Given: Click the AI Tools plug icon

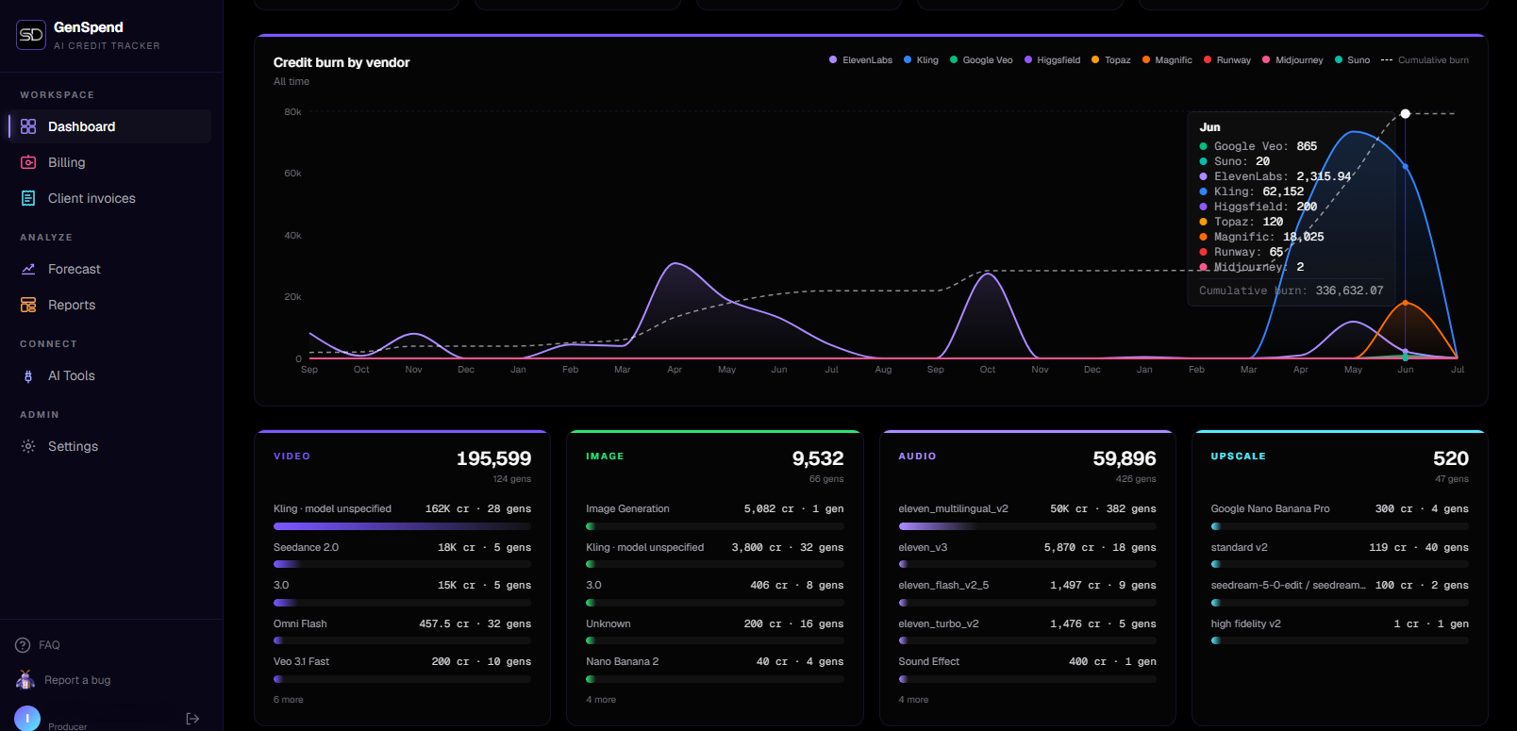Looking at the screenshot, I should pyautogui.click(x=28, y=375).
